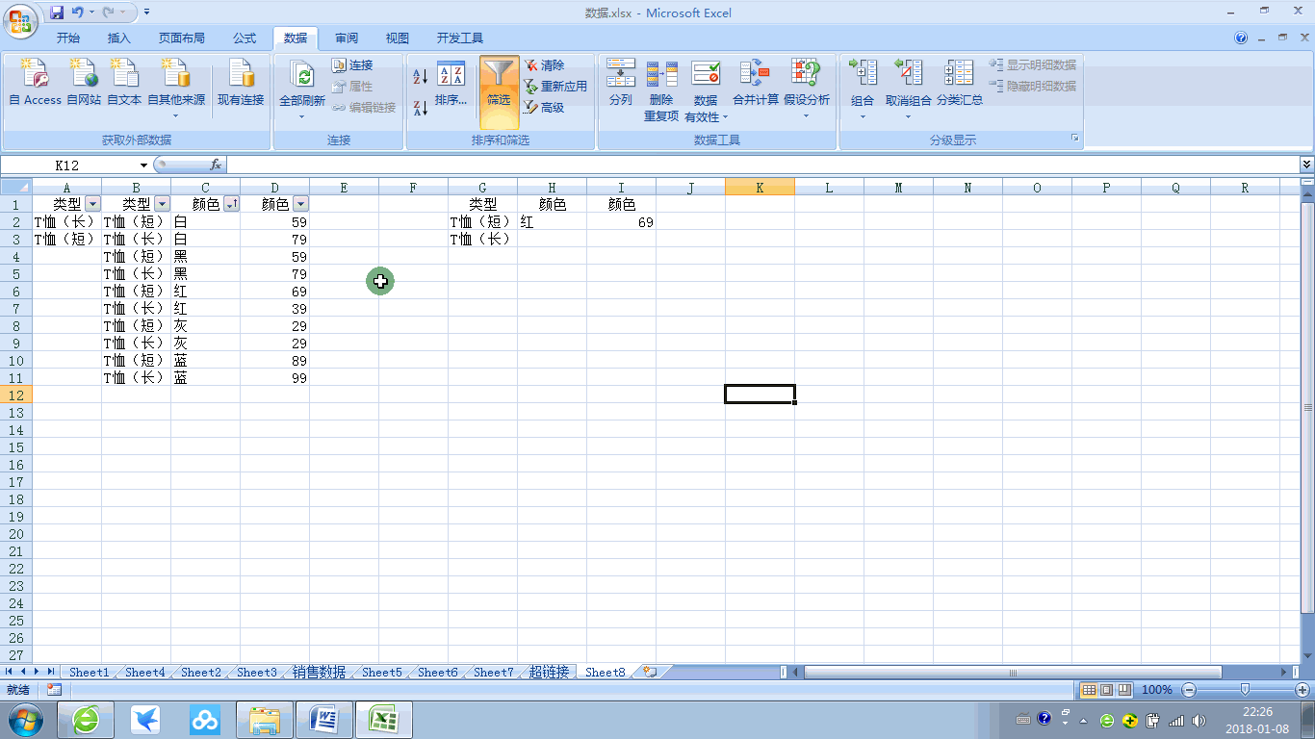
Task: Open the sorted filter dropdown in cell C1
Action: (231, 204)
